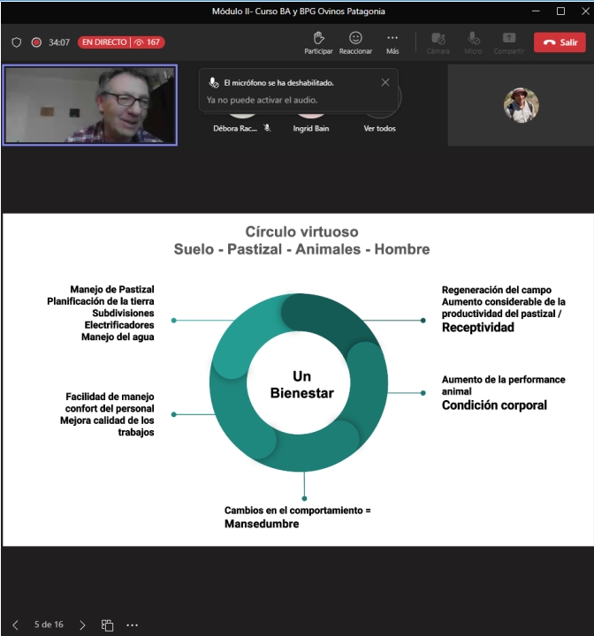Image resolution: width=594 pixels, height=636 pixels.
Task: Open Ver todos participants list
Action: [x=379, y=128]
